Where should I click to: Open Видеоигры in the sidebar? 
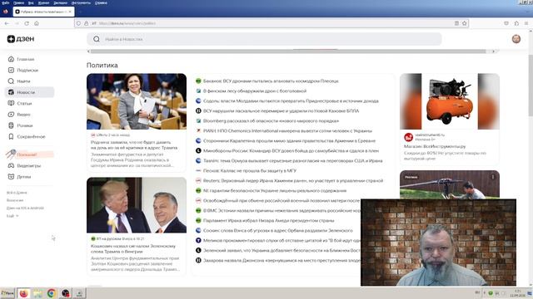tap(28, 166)
